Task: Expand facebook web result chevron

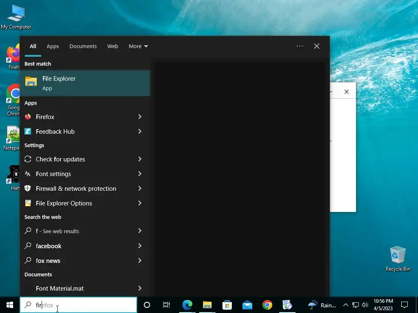Action: [x=140, y=246]
